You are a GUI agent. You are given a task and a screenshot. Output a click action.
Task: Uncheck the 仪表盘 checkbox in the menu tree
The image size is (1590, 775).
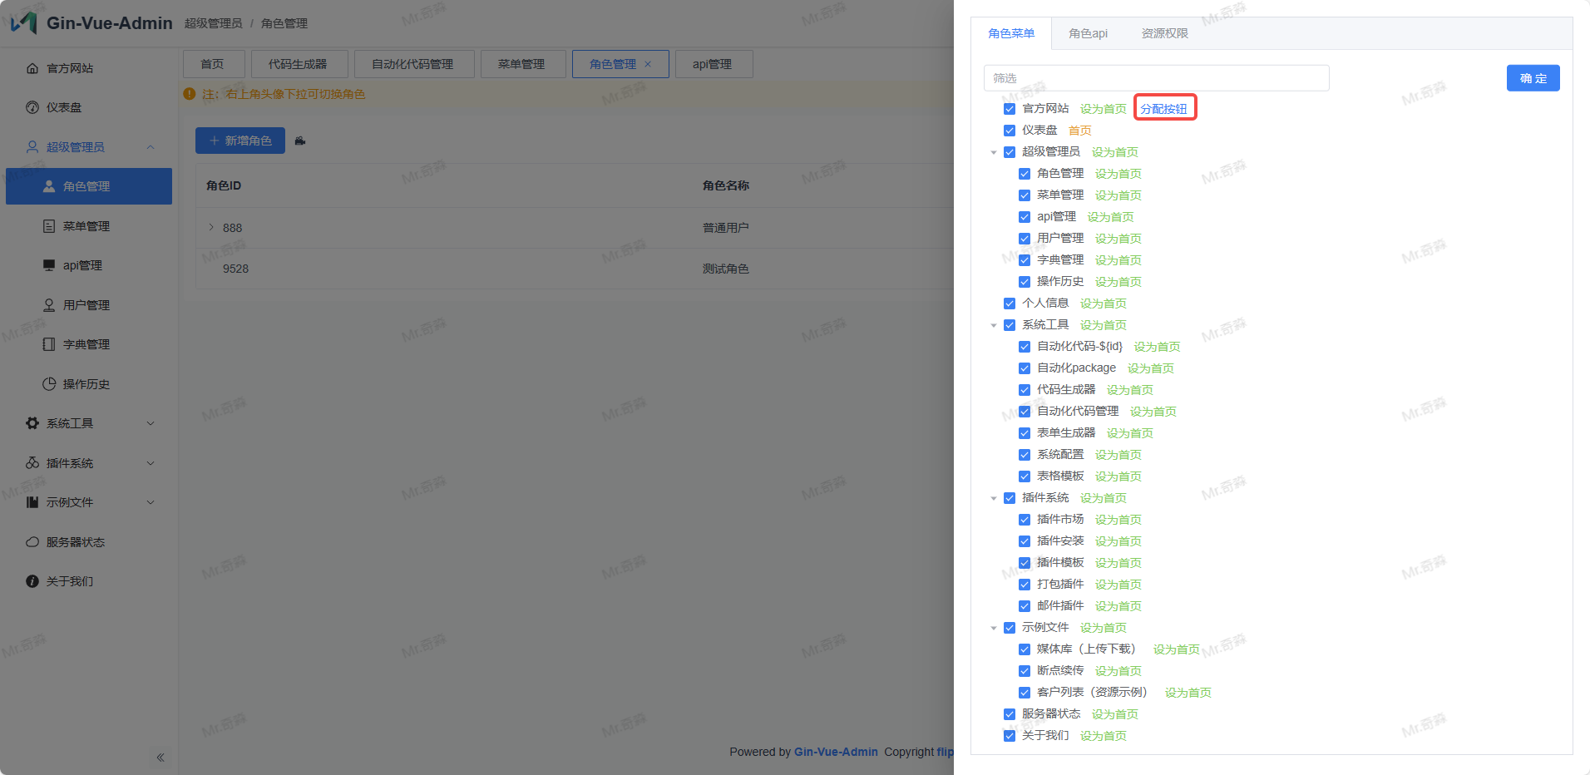pos(1010,131)
